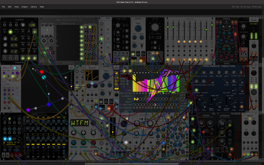Click the WTFM wavetable display

point(80,123)
